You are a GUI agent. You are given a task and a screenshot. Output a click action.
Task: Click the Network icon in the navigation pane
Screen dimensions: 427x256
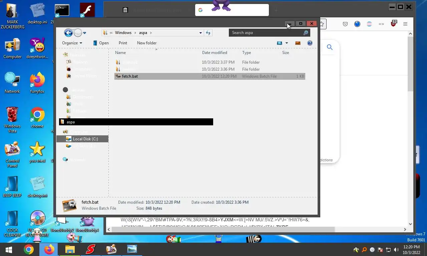point(65,160)
